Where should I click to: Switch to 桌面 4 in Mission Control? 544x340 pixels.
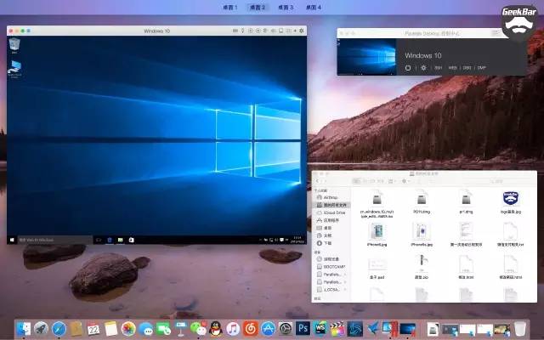[314, 7]
